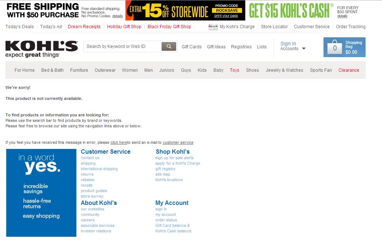Open the Black Friday Gift Shop link

pyautogui.click(x=169, y=27)
